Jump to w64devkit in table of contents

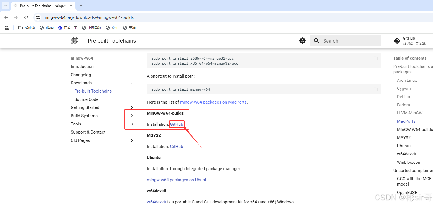click(x=407, y=154)
